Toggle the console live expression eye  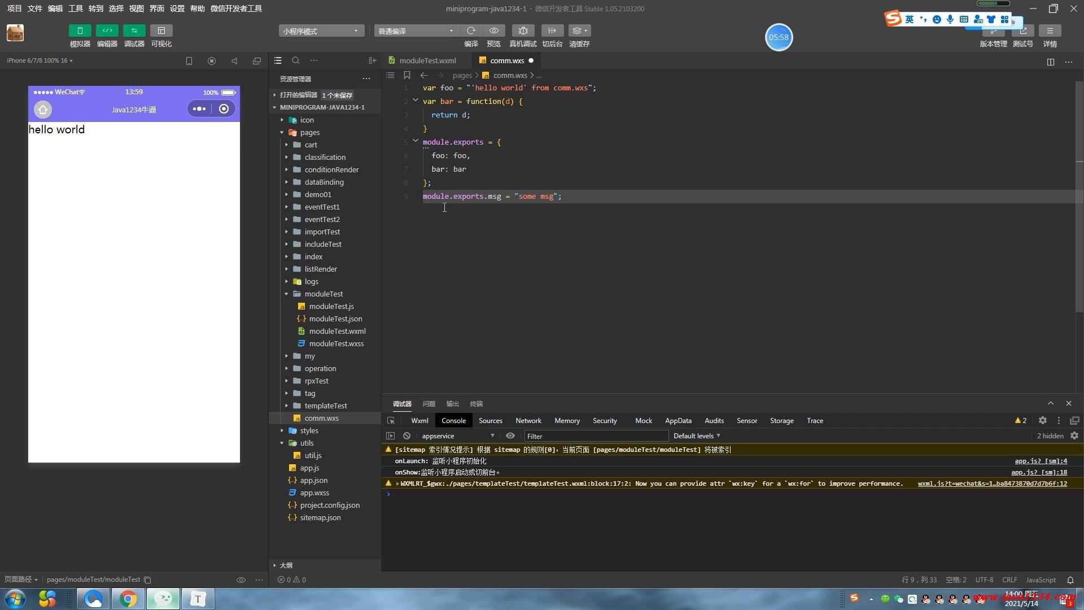coord(510,435)
